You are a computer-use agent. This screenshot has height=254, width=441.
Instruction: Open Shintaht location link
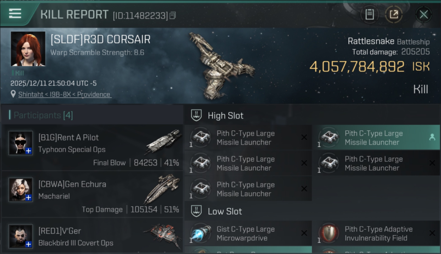(x=65, y=94)
